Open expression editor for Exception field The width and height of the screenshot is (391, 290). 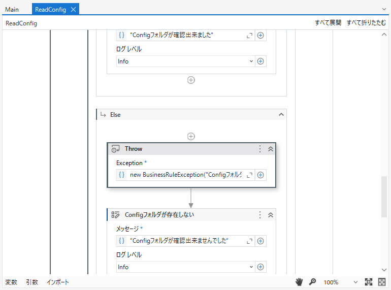(249, 175)
